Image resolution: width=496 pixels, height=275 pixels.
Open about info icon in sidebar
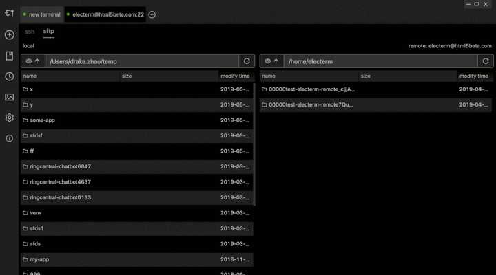click(x=10, y=138)
